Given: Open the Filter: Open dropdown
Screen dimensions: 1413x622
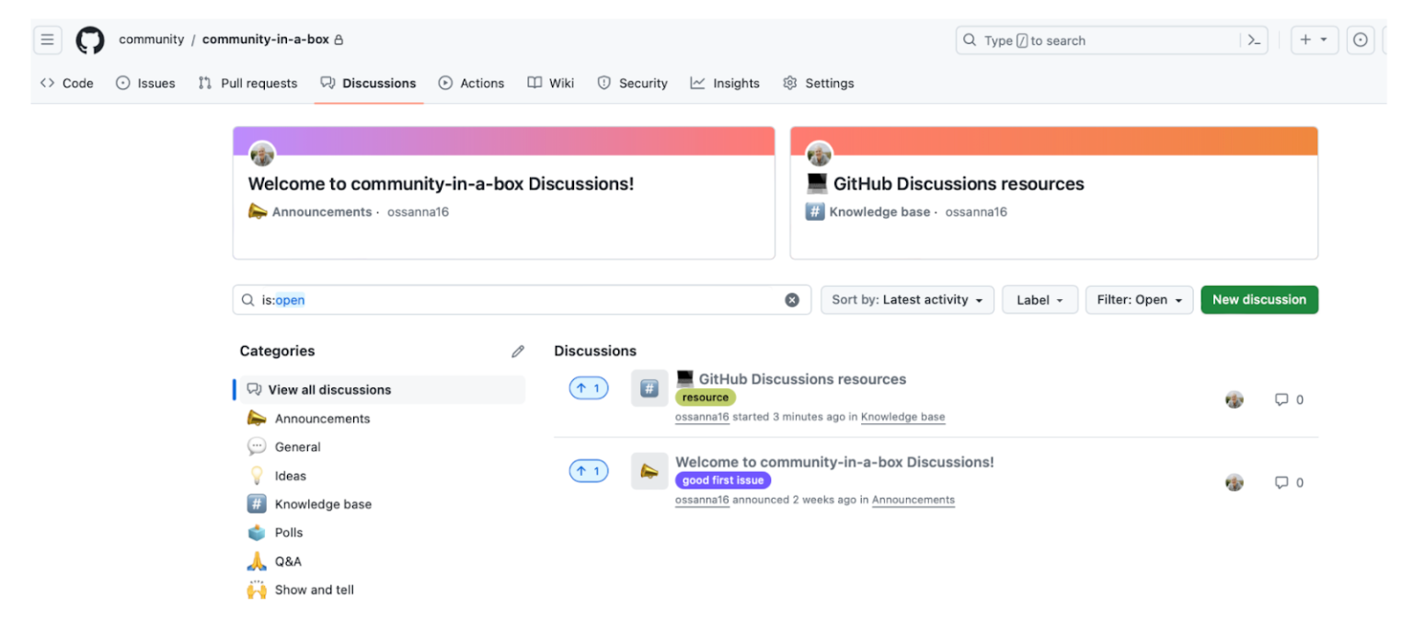Looking at the screenshot, I should [x=1139, y=299].
